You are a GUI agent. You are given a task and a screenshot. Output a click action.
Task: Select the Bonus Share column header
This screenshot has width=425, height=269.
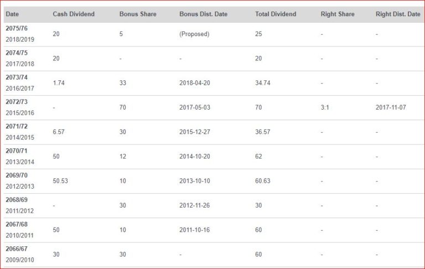(138, 14)
